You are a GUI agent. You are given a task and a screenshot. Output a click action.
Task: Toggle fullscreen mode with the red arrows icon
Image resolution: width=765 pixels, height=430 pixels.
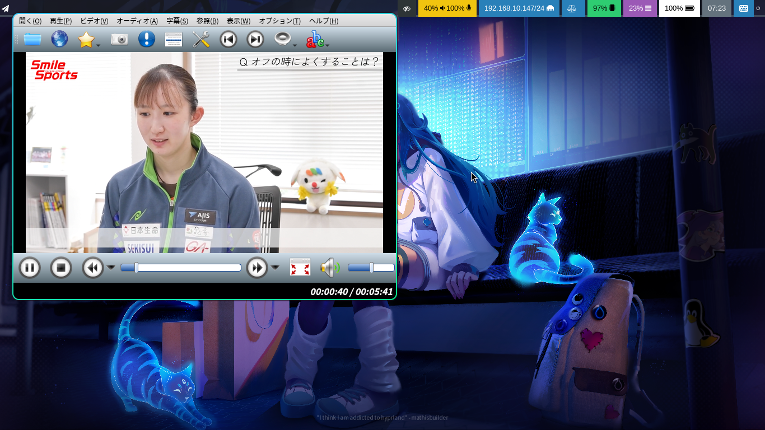pyautogui.click(x=300, y=268)
